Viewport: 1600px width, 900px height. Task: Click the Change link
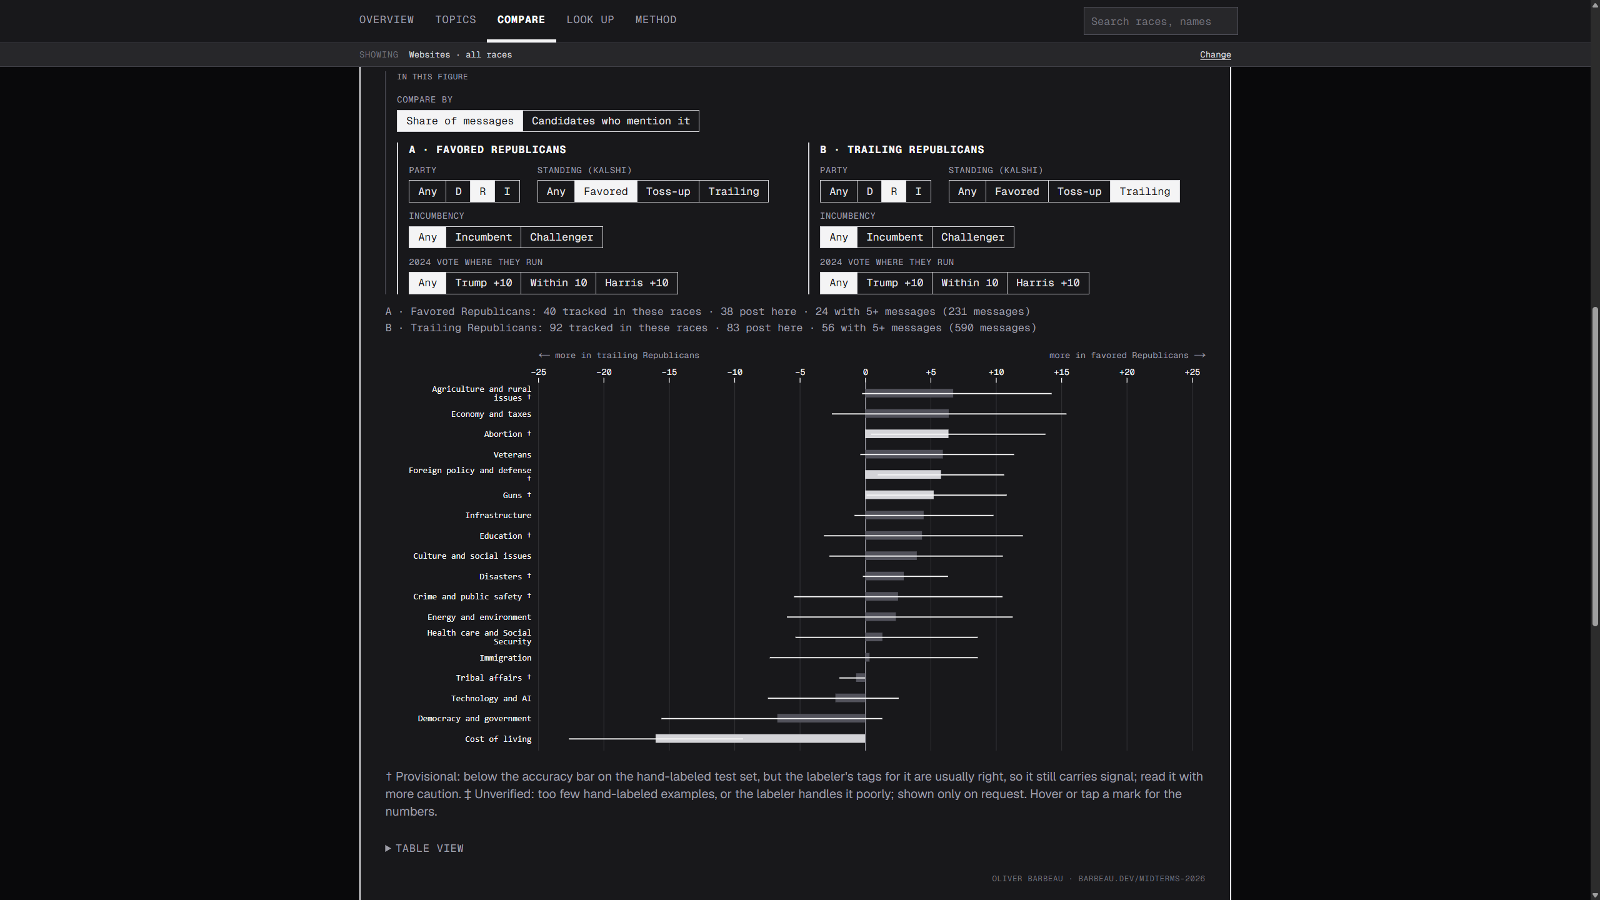coord(1215,55)
